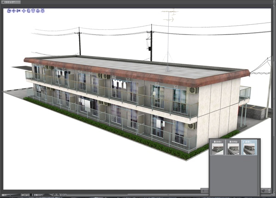Screen dimensions: 276x198
Task: Adjust the zoom slider in status bar
Action: pos(14,195)
